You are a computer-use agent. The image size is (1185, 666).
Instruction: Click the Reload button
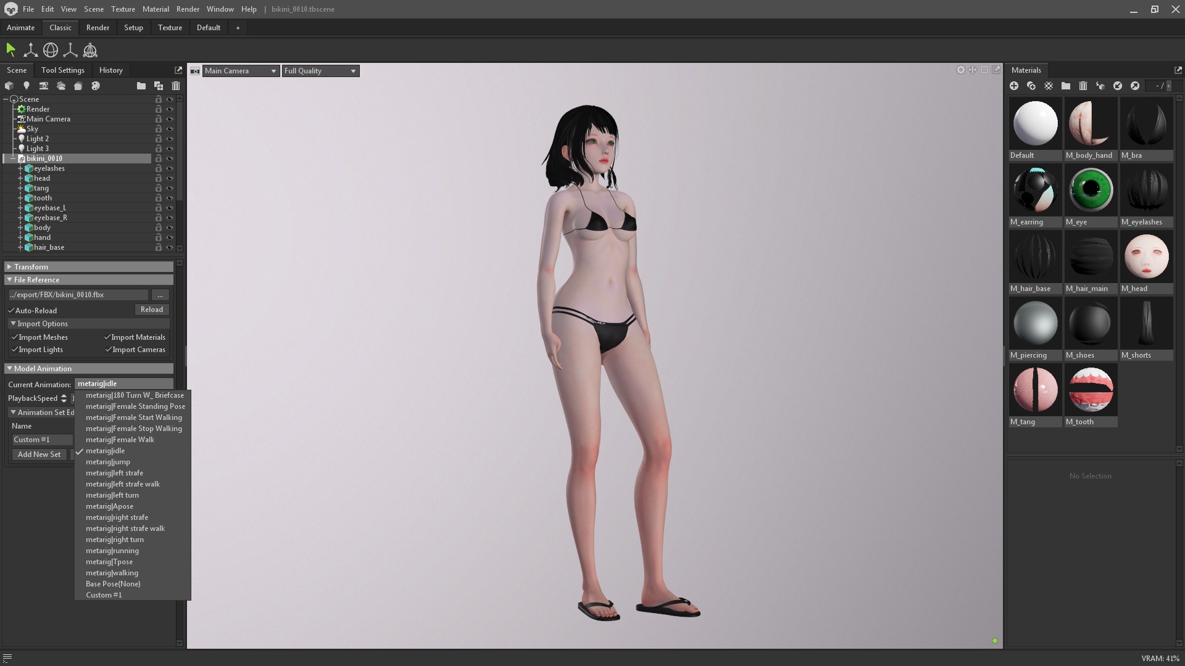point(151,310)
